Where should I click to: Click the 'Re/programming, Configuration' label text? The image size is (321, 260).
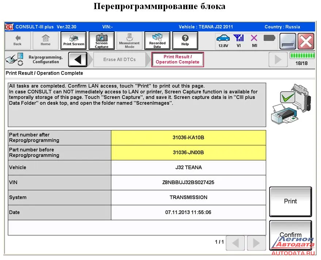click(x=46, y=60)
